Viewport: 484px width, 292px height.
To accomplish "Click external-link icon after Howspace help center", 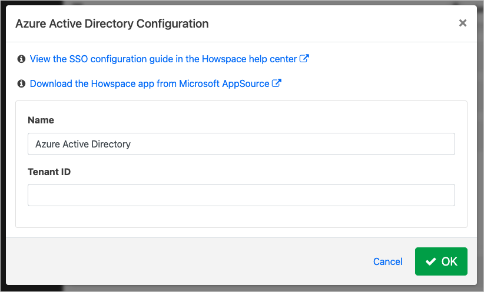I will (x=304, y=59).
